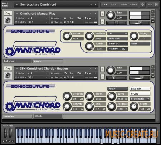The height and width of the screenshot is (145, 161).
Task: Click the Sustain knob
Action: [89, 46]
